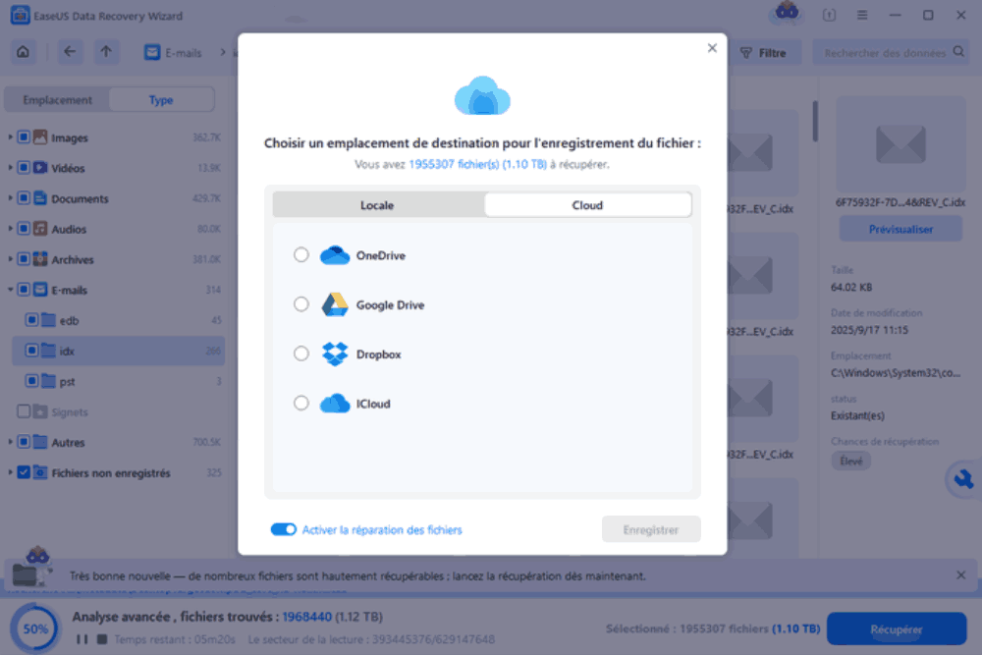
Task: Switch to the Locale tab
Action: tap(378, 205)
